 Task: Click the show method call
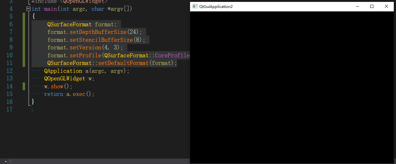coord(57,86)
